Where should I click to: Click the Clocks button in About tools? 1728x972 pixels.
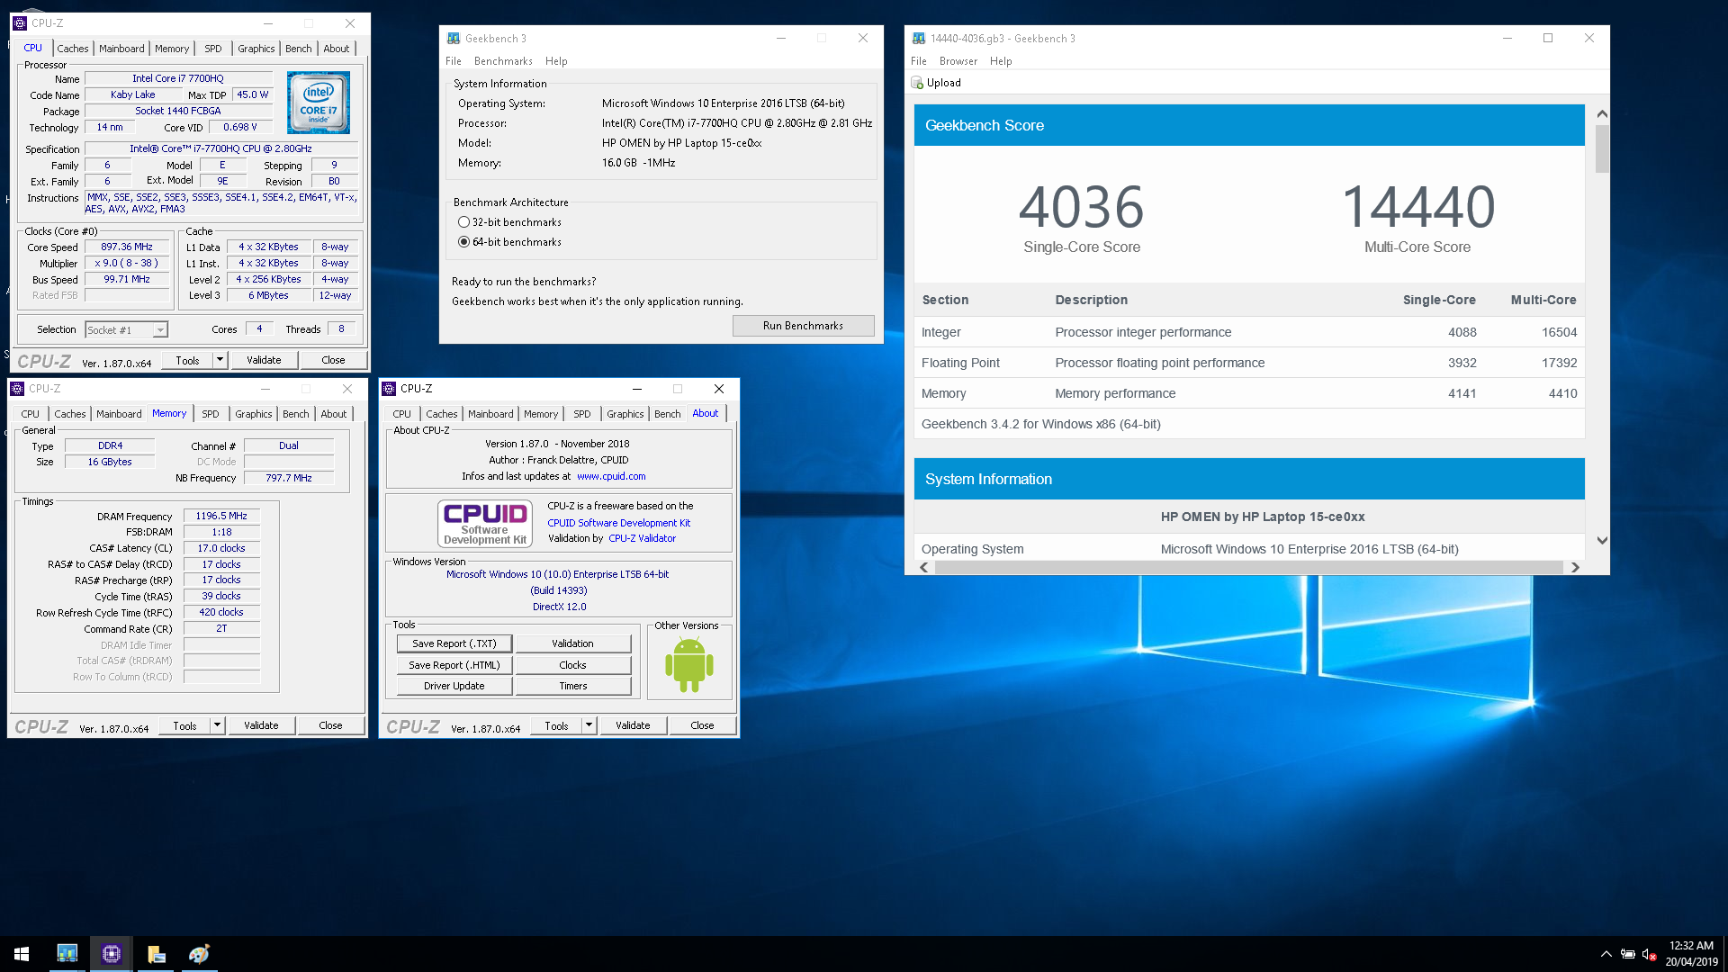(573, 665)
